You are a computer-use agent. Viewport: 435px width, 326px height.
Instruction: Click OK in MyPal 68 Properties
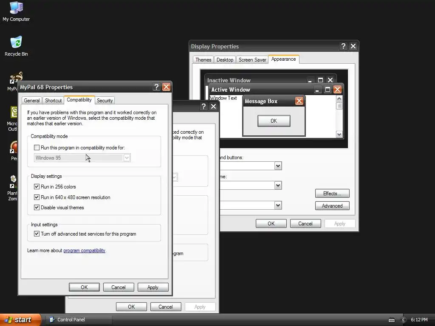coord(84,287)
